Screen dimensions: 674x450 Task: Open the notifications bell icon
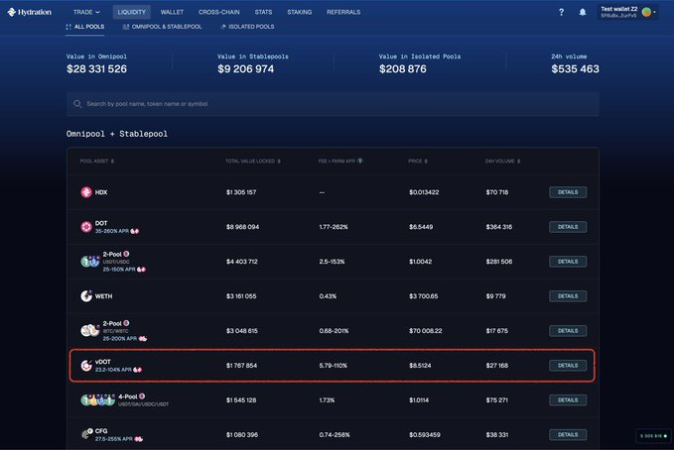[583, 12]
